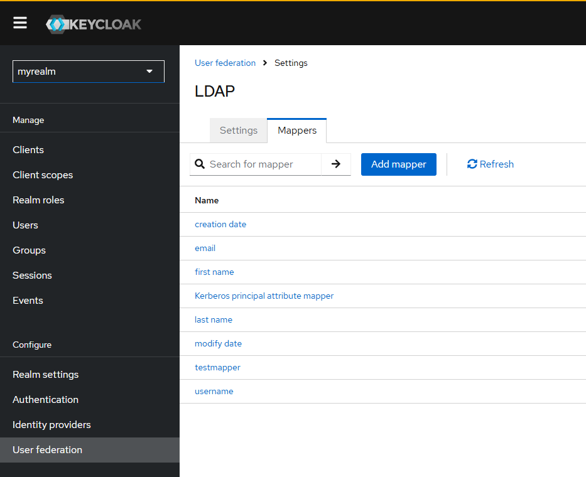Click the Add mapper button
This screenshot has width=586, height=477.
click(399, 164)
